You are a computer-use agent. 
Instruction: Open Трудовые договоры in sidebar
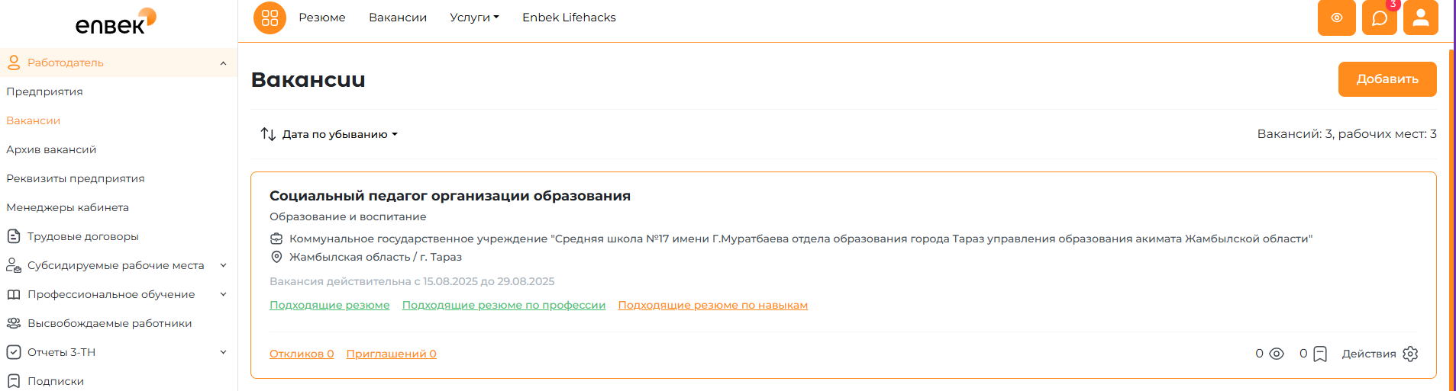point(83,236)
